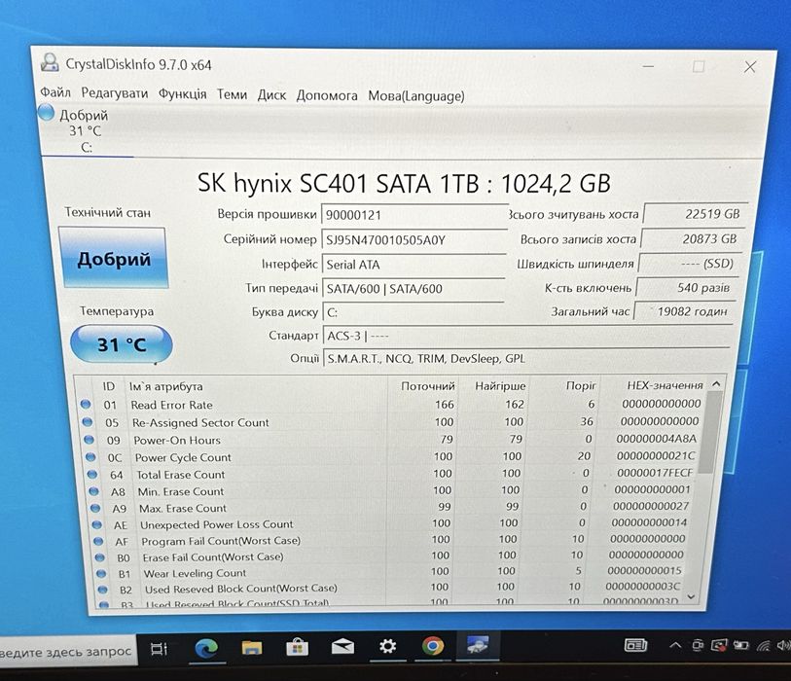The width and height of the screenshot is (791, 681).
Task: Select the Unexpected Power Loss Count row
Action: click(x=392, y=523)
